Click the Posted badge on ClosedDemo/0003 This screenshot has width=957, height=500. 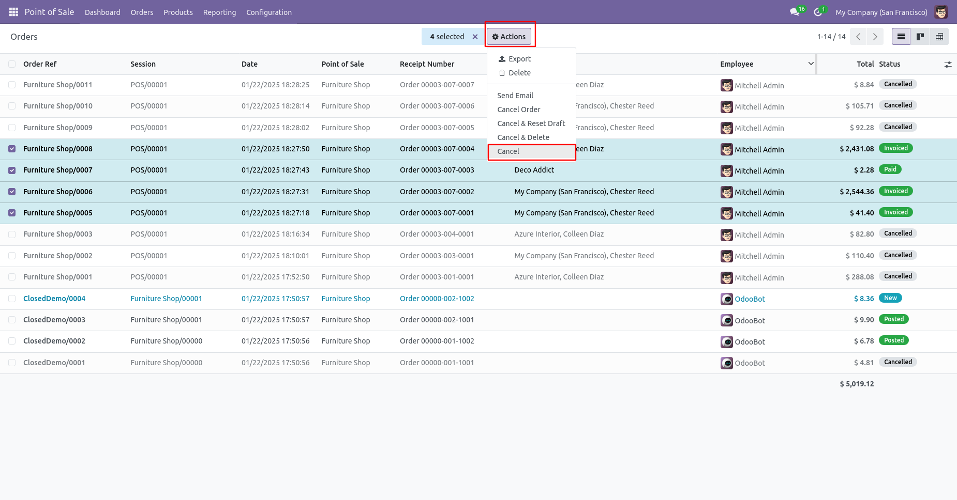pyautogui.click(x=893, y=319)
